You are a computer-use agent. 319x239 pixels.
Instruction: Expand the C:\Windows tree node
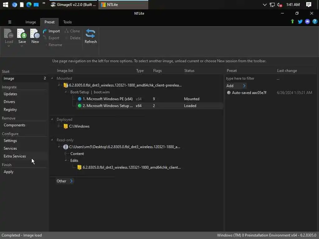[59, 126]
